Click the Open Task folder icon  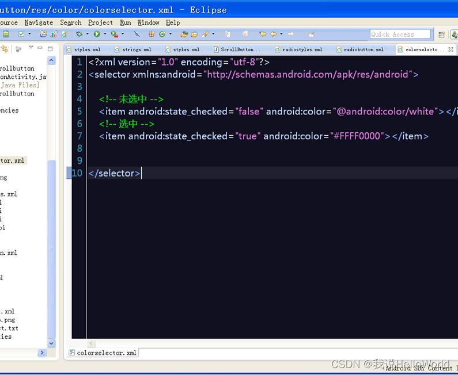(x=194, y=34)
